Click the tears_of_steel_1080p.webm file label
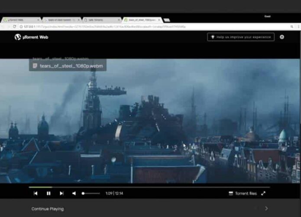This screenshot has height=217, width=301. [x=71, y=66]
